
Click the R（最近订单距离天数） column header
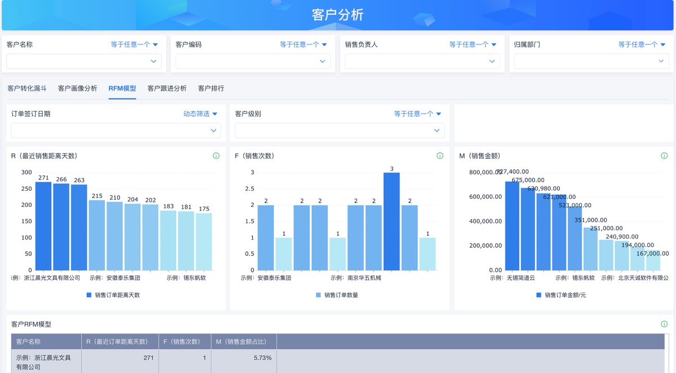120,341
